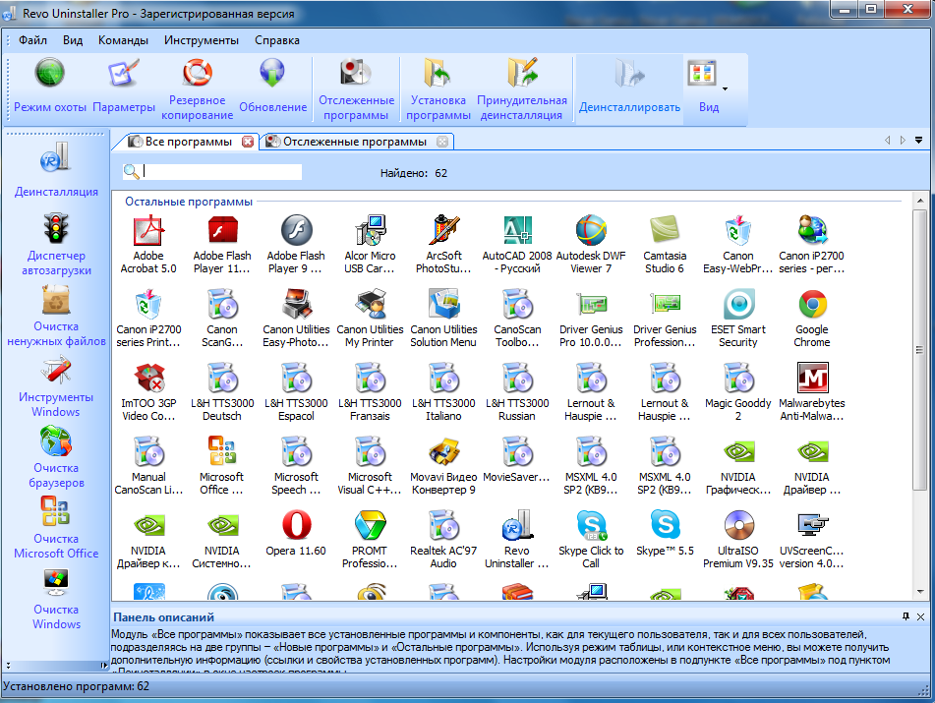Open tab list dropdown arrow at right
This screenshot has width=935, height=703.
click(x=919, y=141)
